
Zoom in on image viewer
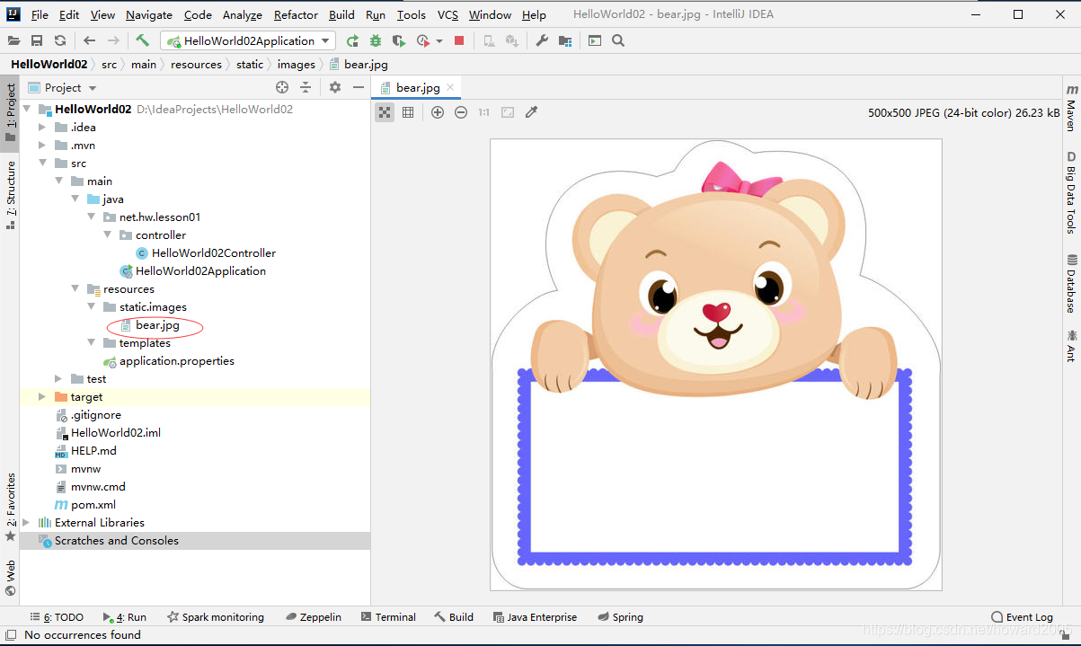click(438, 112)
